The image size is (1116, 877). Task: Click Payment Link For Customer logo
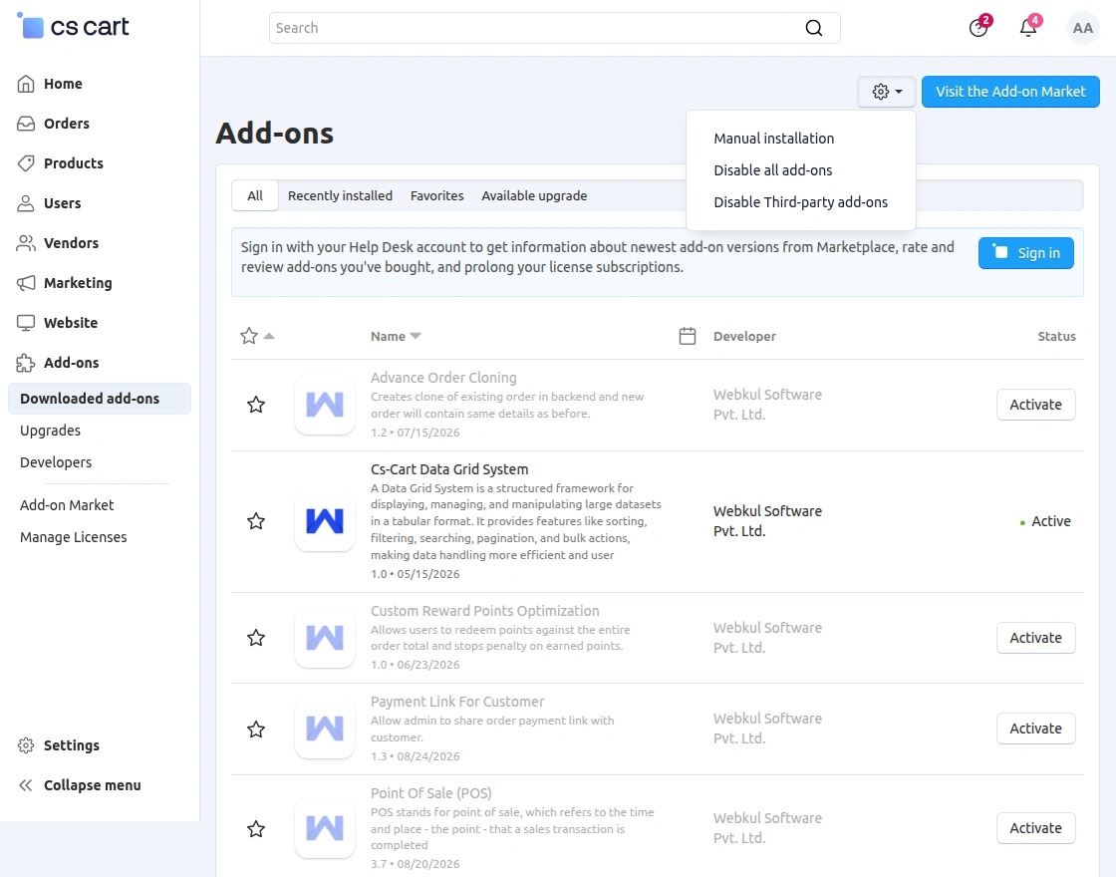325,729
